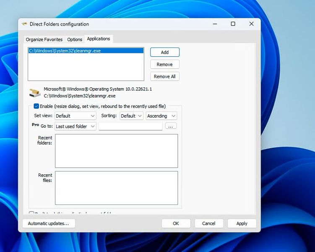Expand the Ascending sort order dropdown

coord(161,116)
